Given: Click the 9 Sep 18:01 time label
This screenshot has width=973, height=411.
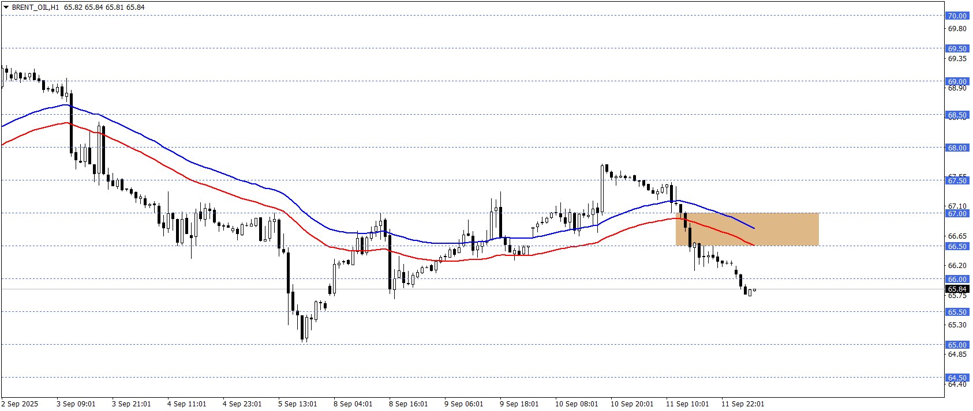Looking at the screenshot, I should (519, 404).
